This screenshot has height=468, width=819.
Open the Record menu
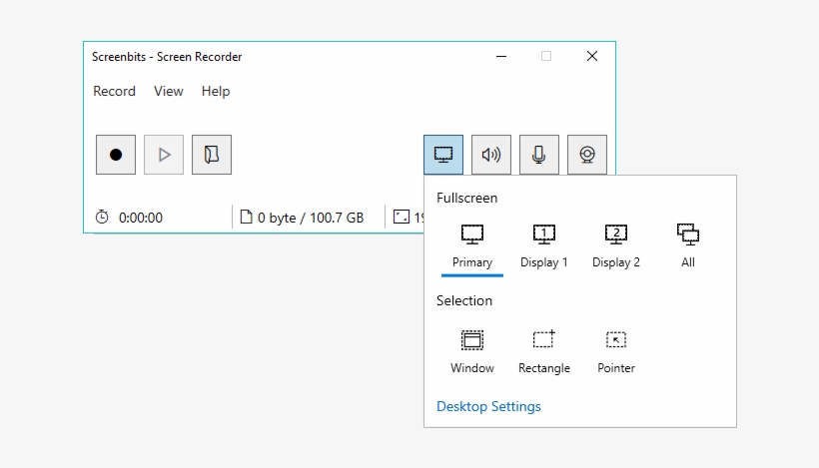pyautogui.click(x=114, y=91)
